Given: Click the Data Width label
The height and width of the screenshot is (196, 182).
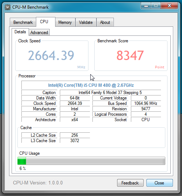Looking at the screenshot, I should [x=46, y=98].
